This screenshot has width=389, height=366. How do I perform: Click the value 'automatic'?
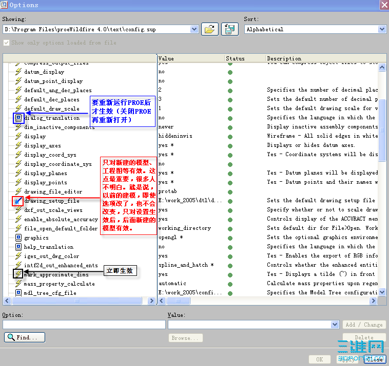(172, 284)
